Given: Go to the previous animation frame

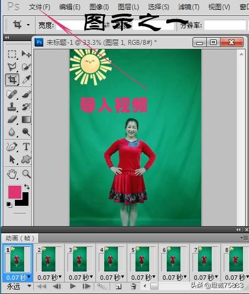Looking at the screenshot, I should (56, 286).
